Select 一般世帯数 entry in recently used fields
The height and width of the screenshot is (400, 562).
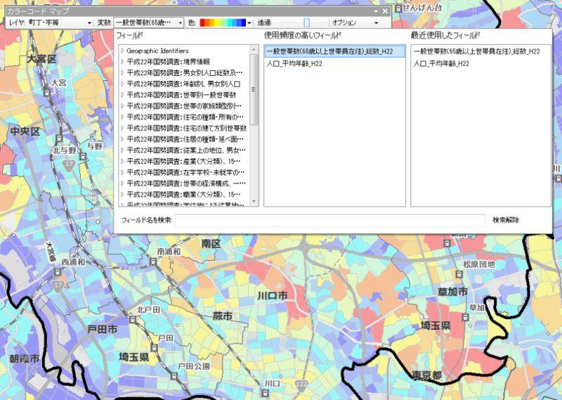click(x=476, y=51)
